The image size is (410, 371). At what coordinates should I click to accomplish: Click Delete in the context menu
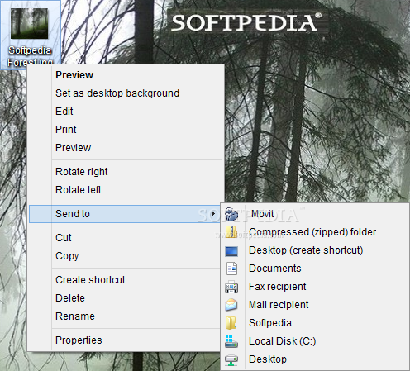[x=70, y=298]
